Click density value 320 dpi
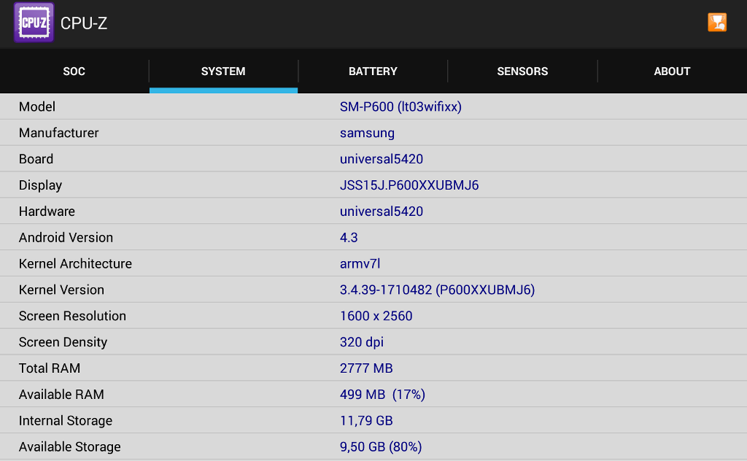 coord(362,342)
